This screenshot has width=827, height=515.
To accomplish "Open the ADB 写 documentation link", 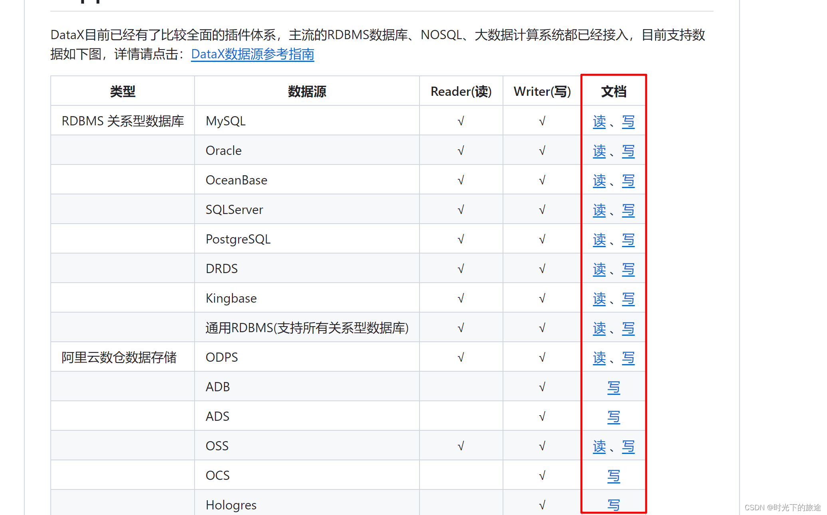I will [614, 387].
